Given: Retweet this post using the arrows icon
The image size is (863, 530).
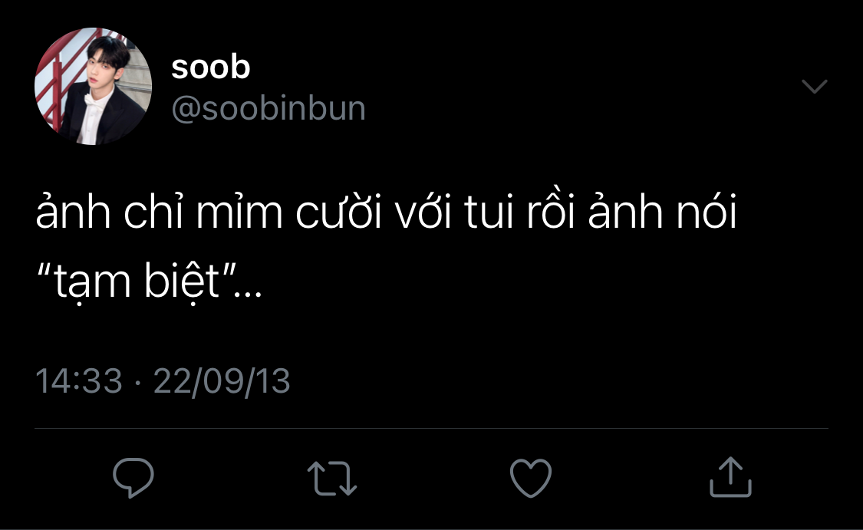Looking at the screenshot, I should [332, 476].
